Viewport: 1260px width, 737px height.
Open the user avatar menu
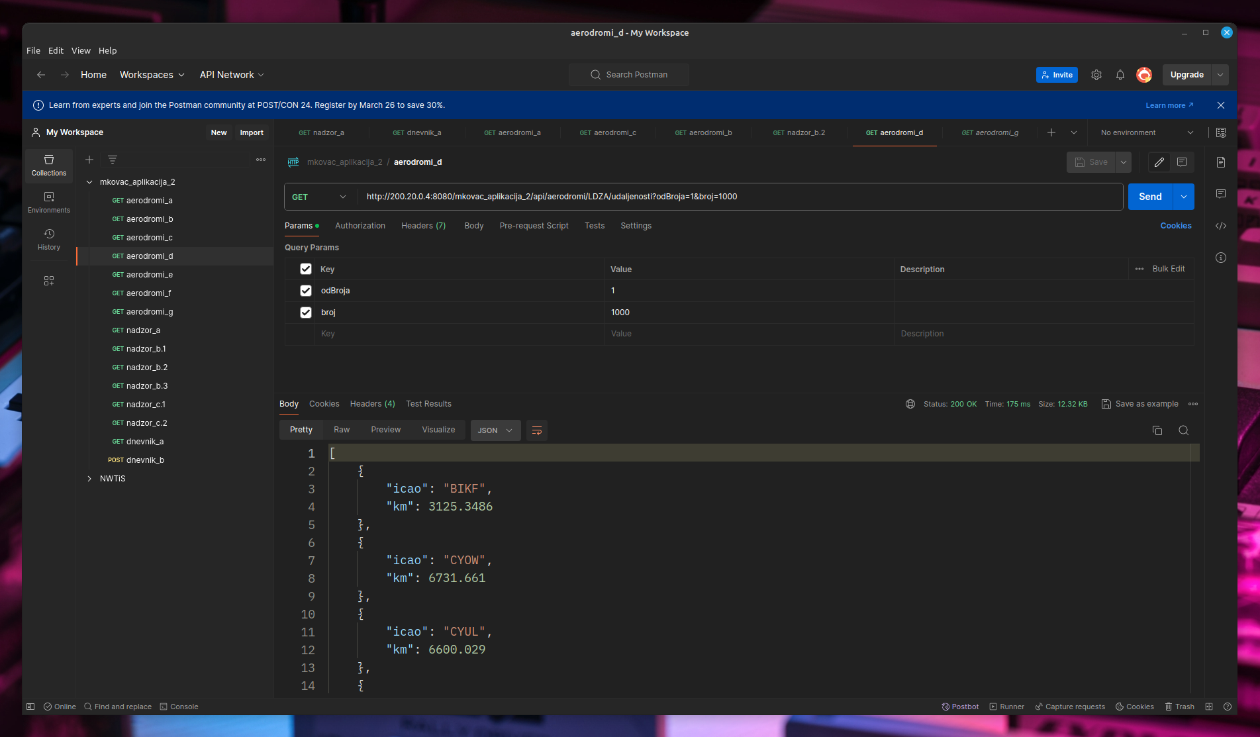point(1144,75)
